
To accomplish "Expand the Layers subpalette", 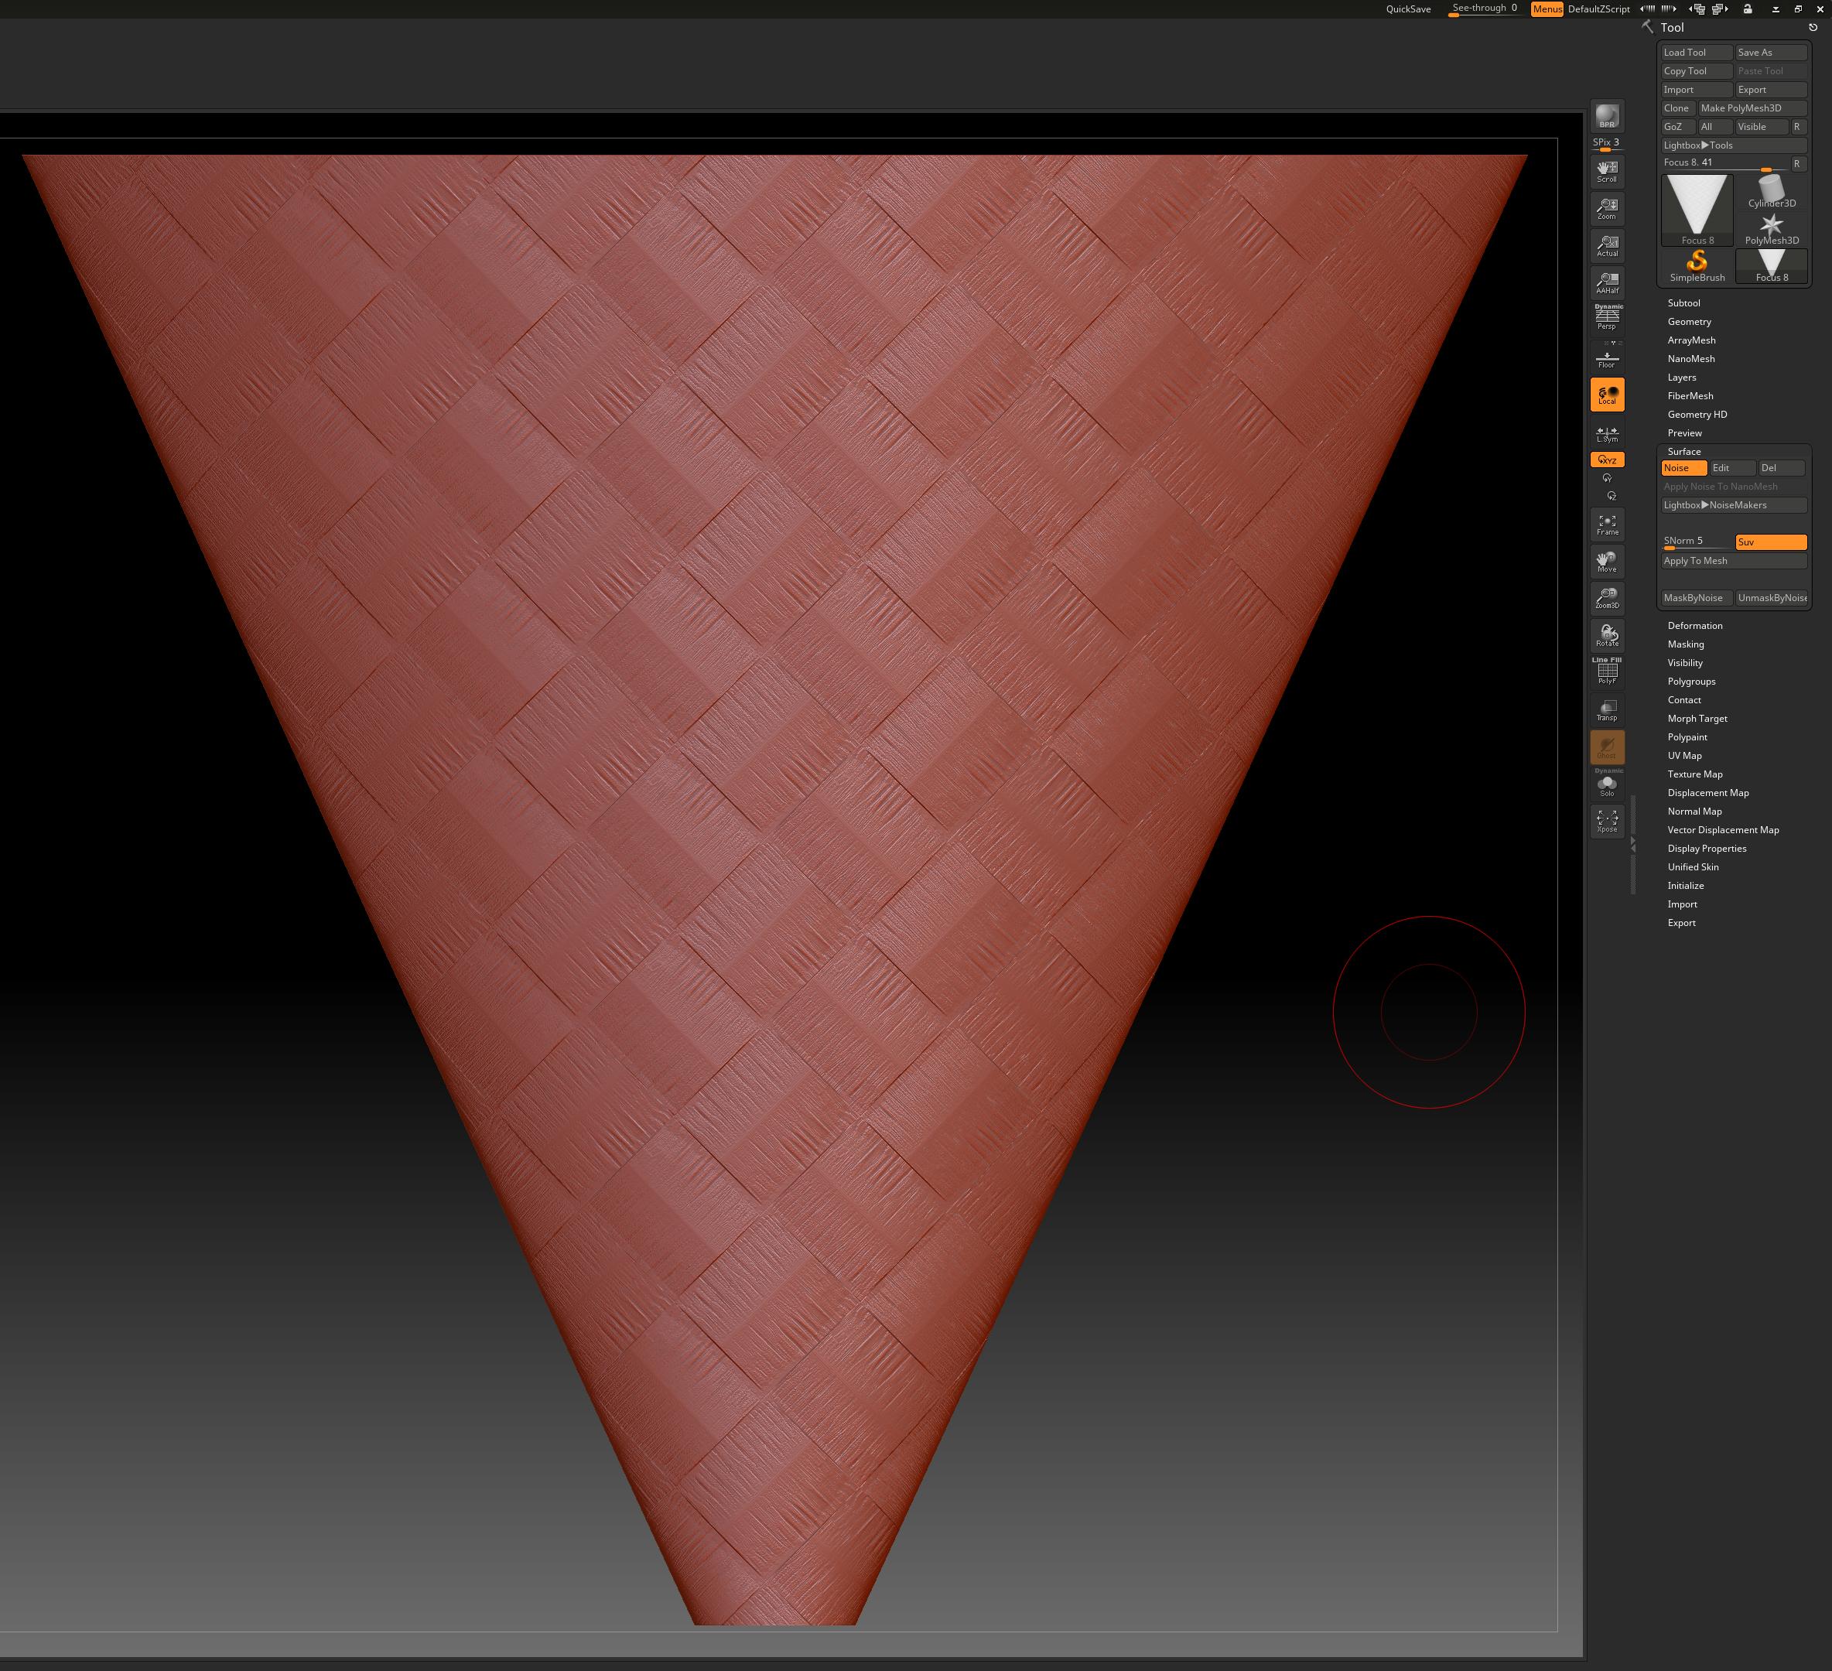I will [1681, 377].
